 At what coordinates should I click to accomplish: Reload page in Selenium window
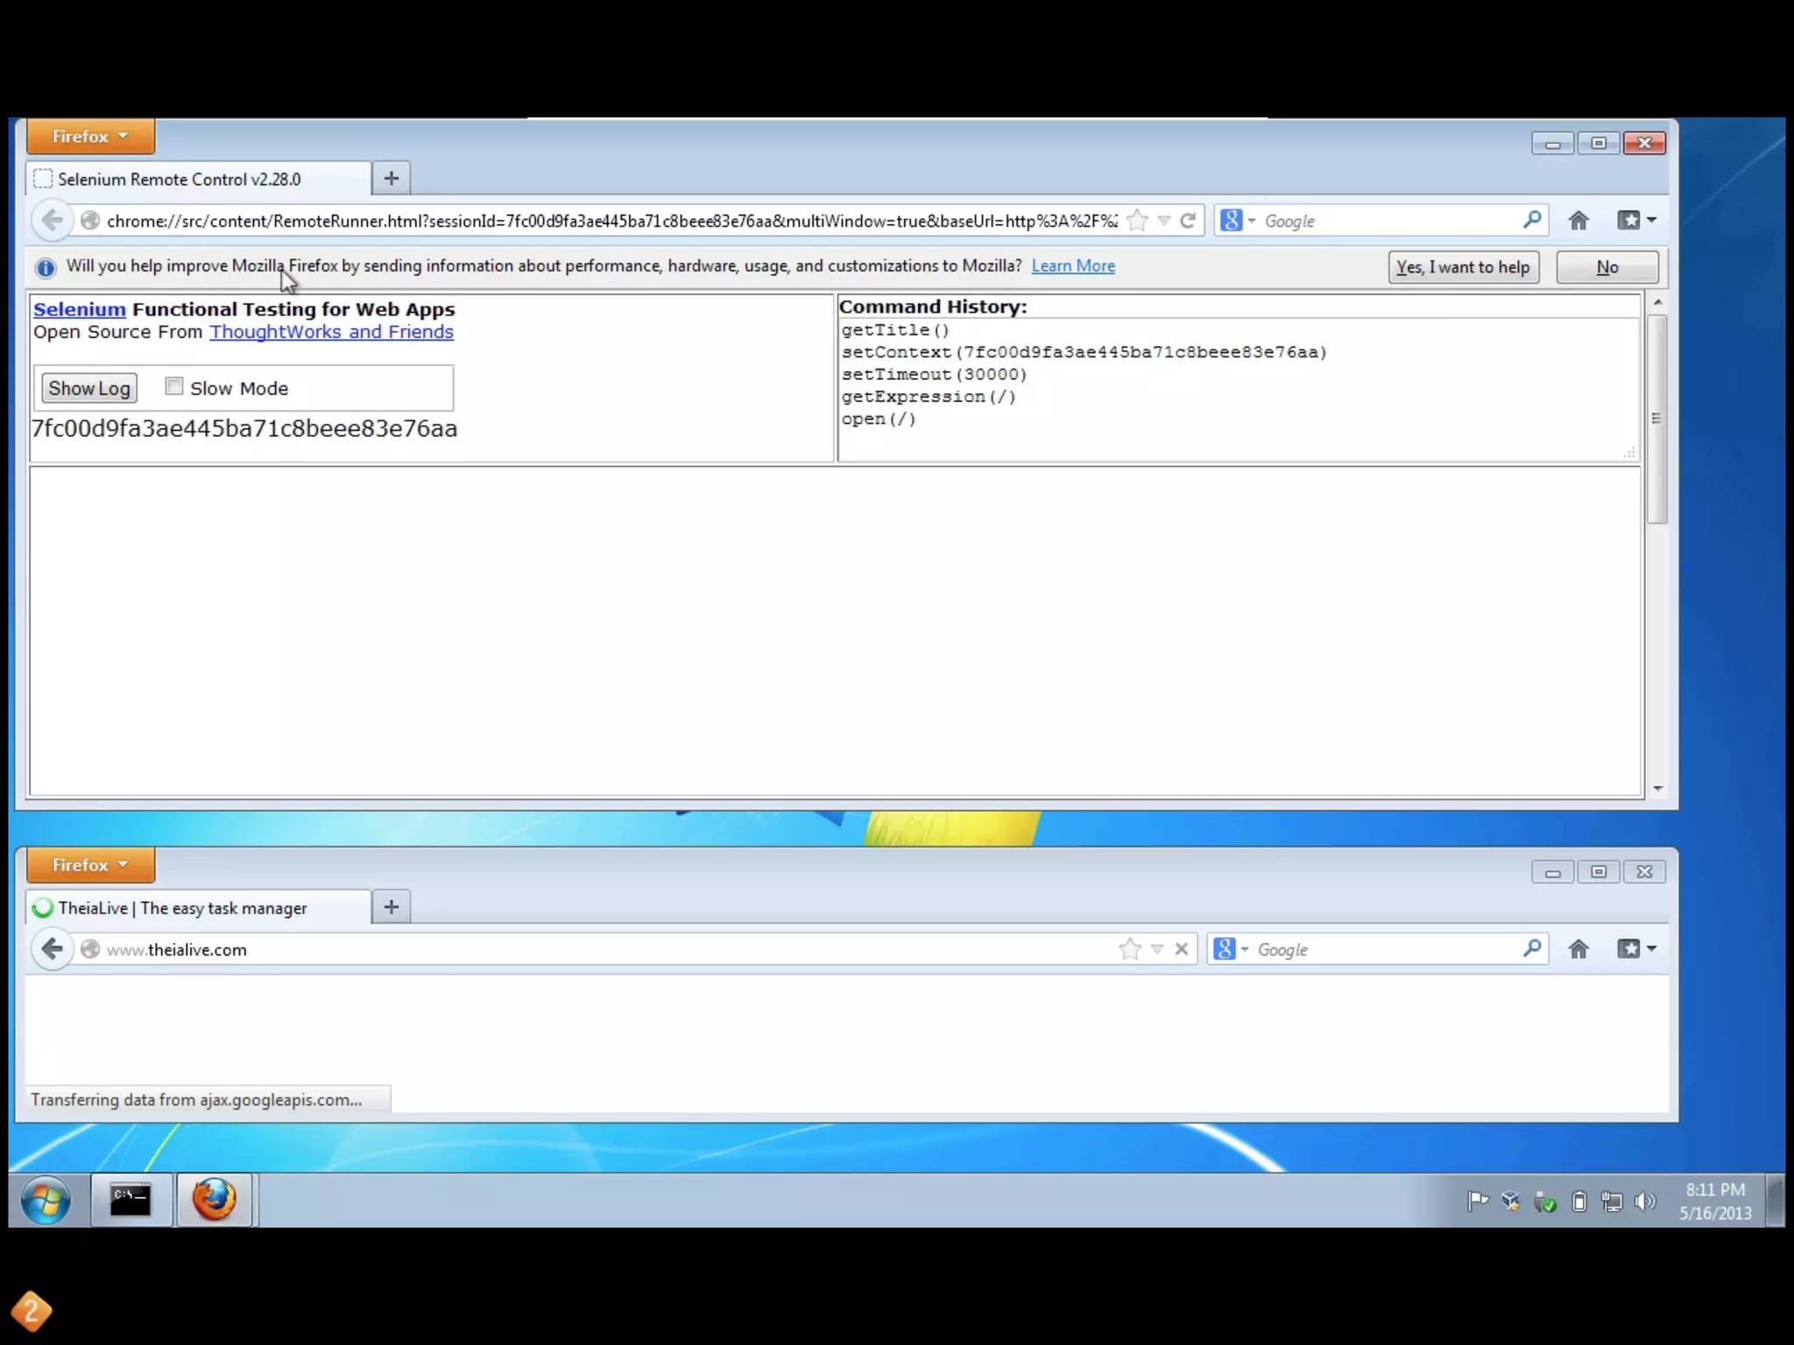pos(1188,221)
